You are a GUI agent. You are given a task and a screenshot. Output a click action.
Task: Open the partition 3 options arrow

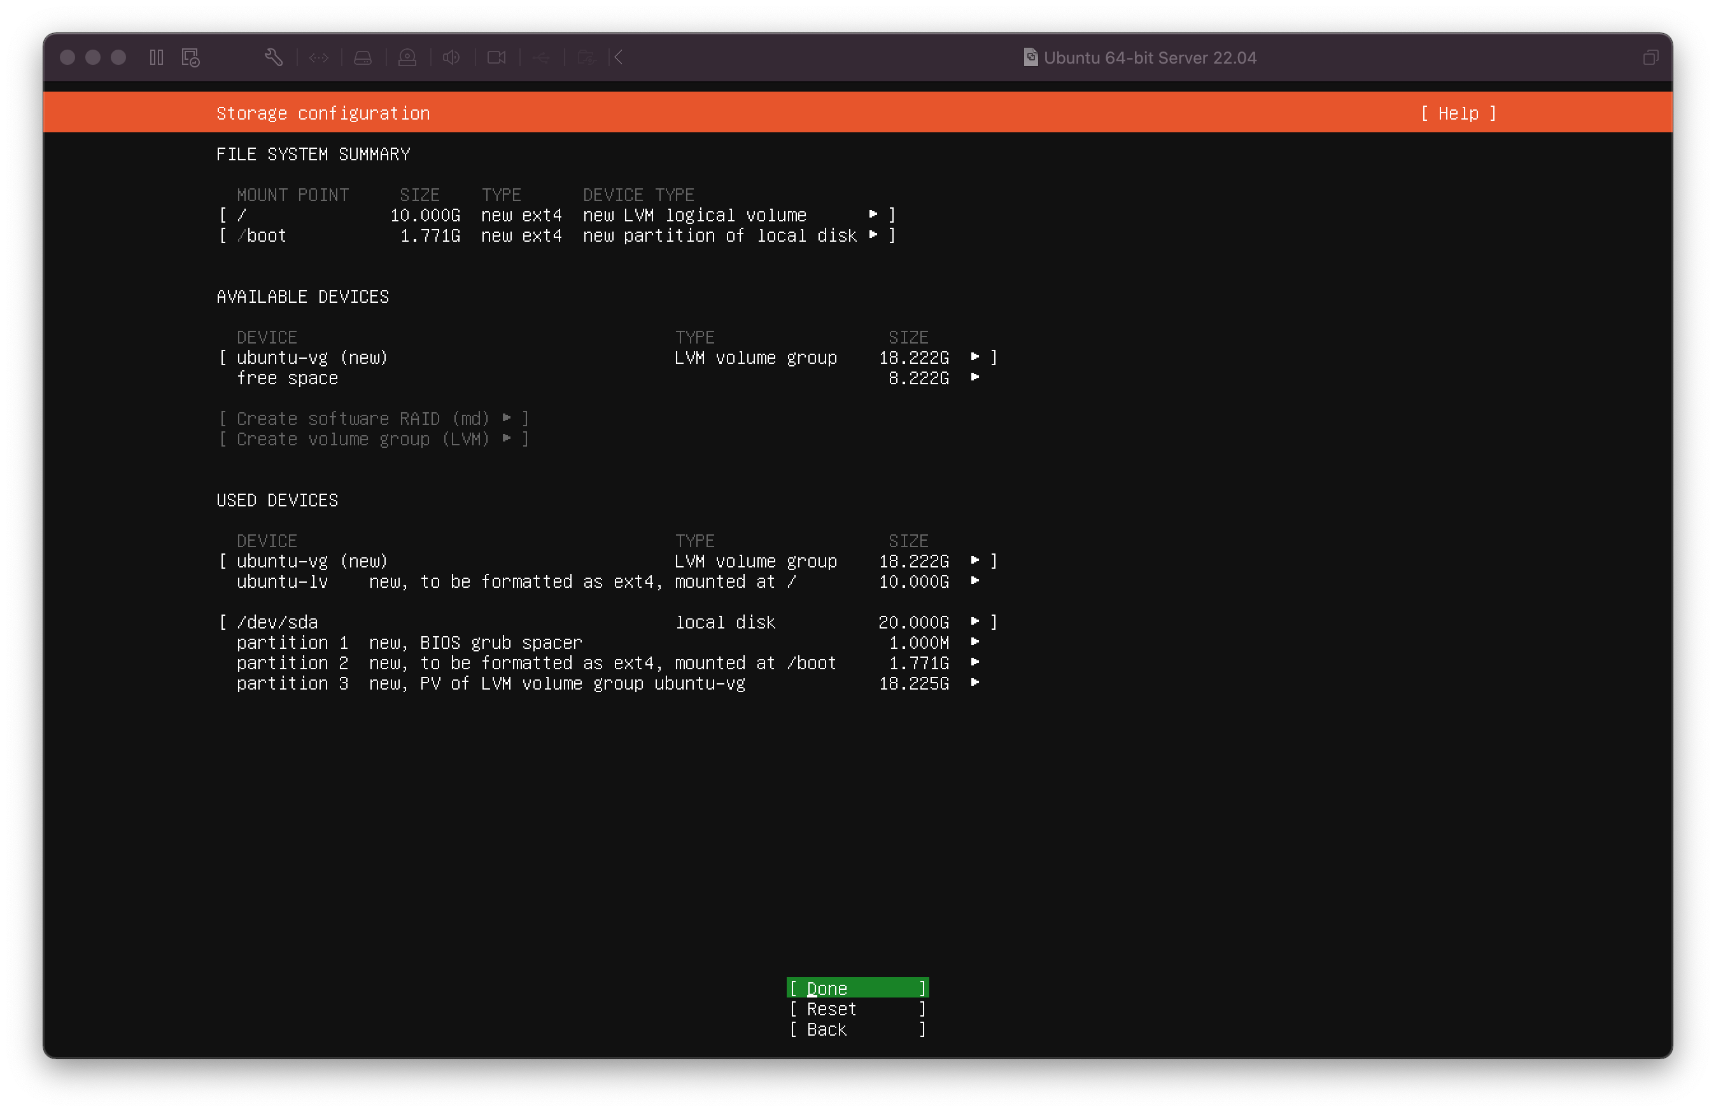[x=975, y=683]
